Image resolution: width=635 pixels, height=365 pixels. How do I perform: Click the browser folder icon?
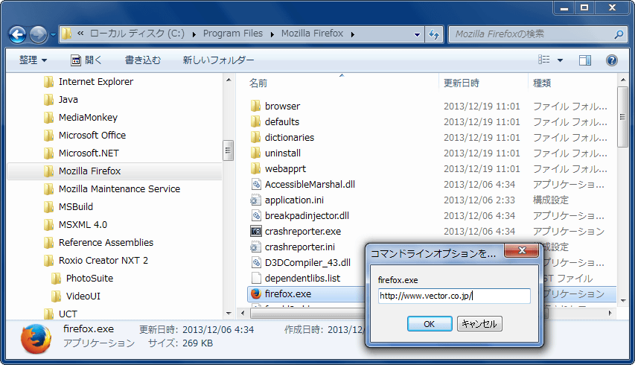coord(255,106)
